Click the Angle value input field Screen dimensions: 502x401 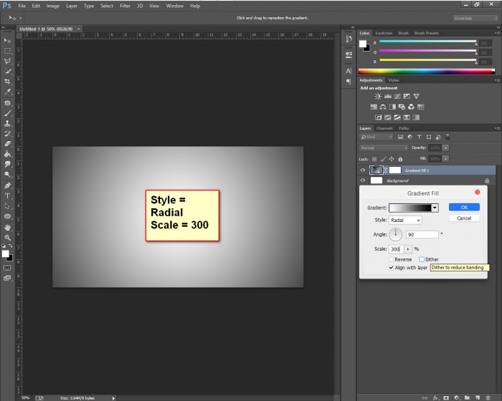(422, 234)
